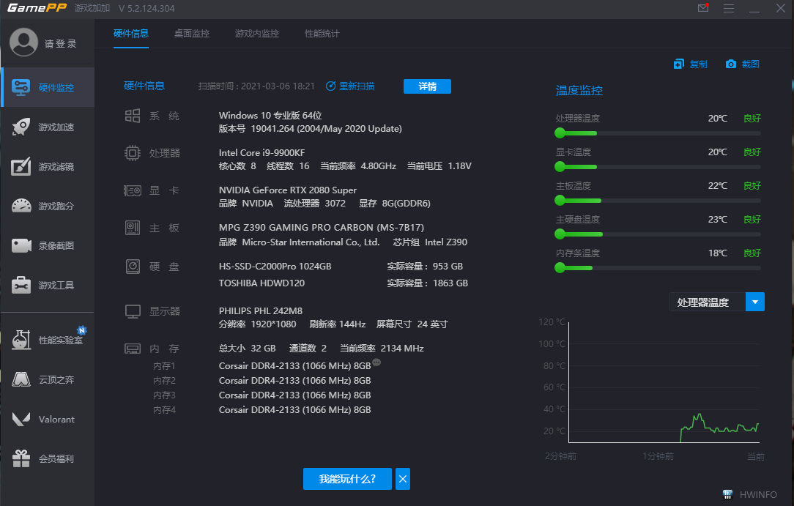Dismiss the 我能玩什么 banner with X

click(403, 479)
